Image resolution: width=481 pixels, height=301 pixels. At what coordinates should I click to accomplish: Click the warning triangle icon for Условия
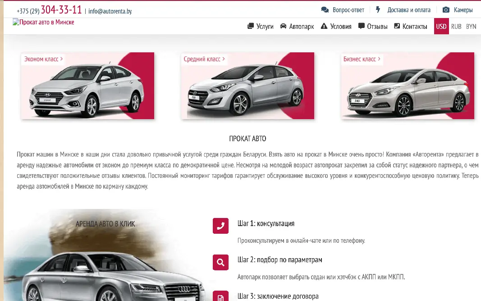click(324, 26)
